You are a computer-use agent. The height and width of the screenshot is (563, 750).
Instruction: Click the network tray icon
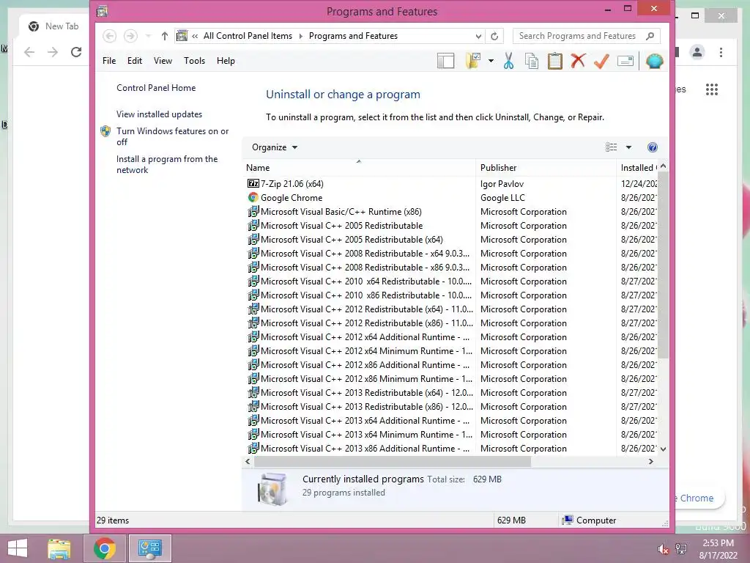681,549
